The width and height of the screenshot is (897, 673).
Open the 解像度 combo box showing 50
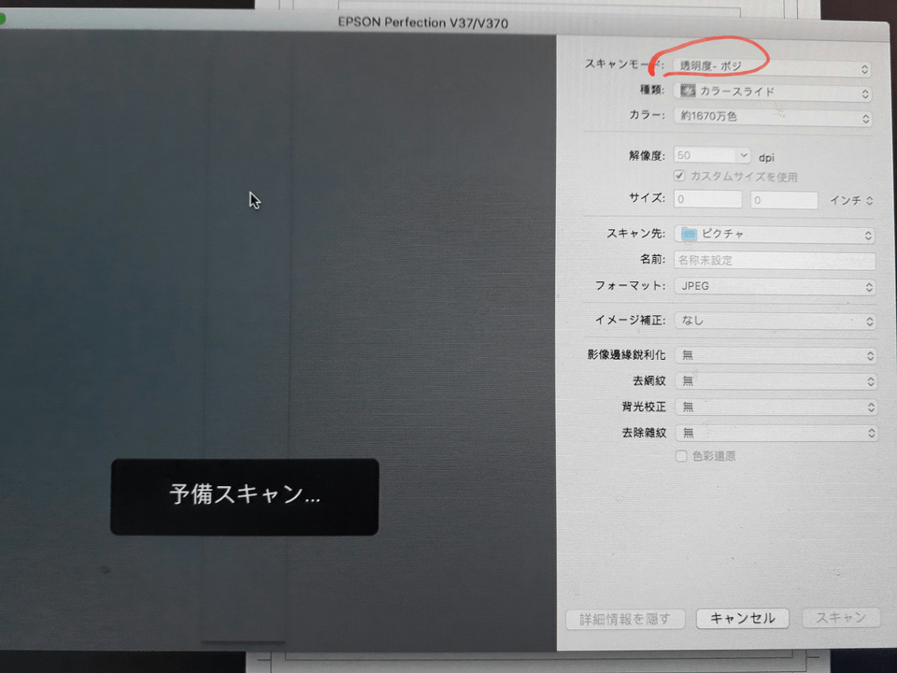click(x=712, y=155)
